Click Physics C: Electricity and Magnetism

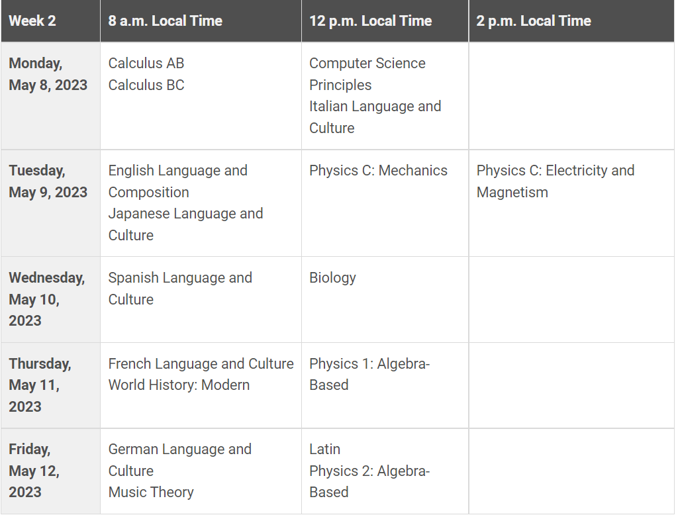coord(555,181)
